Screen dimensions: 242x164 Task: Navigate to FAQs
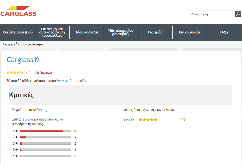click(224, 32)
